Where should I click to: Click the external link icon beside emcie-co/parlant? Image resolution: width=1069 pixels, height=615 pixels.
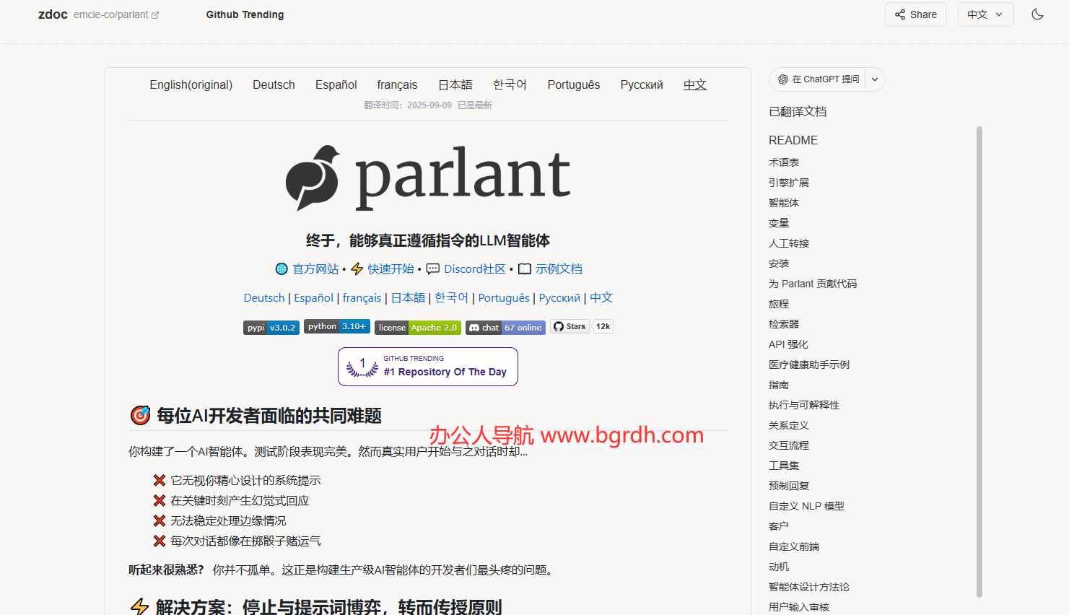(x=157, y=13)
